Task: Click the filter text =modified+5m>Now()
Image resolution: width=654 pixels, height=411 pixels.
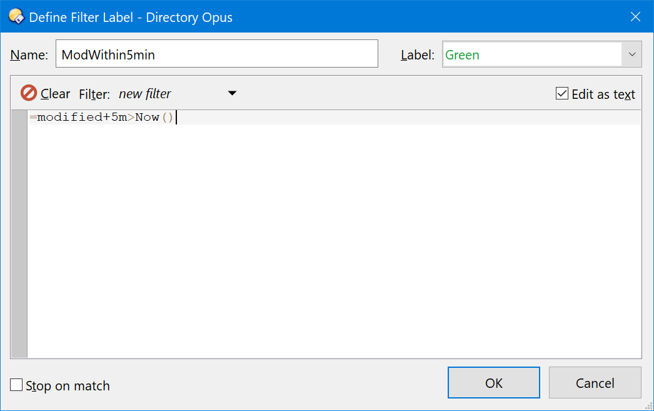Action: (101, 117)
